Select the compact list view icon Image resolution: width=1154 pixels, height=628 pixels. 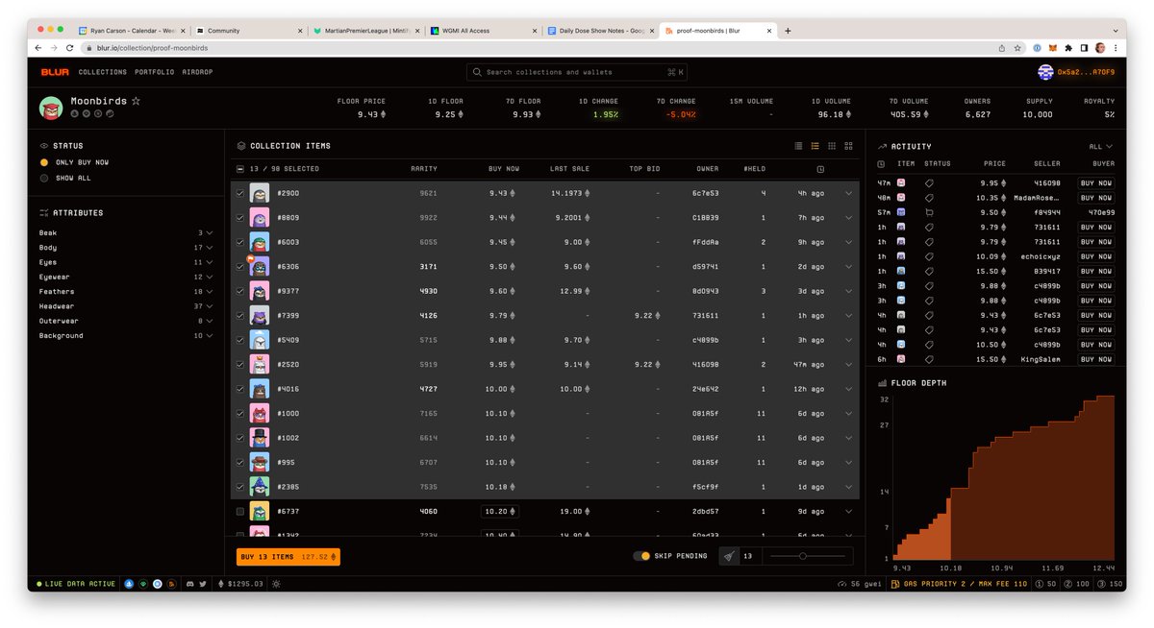[x=798, y=146]
